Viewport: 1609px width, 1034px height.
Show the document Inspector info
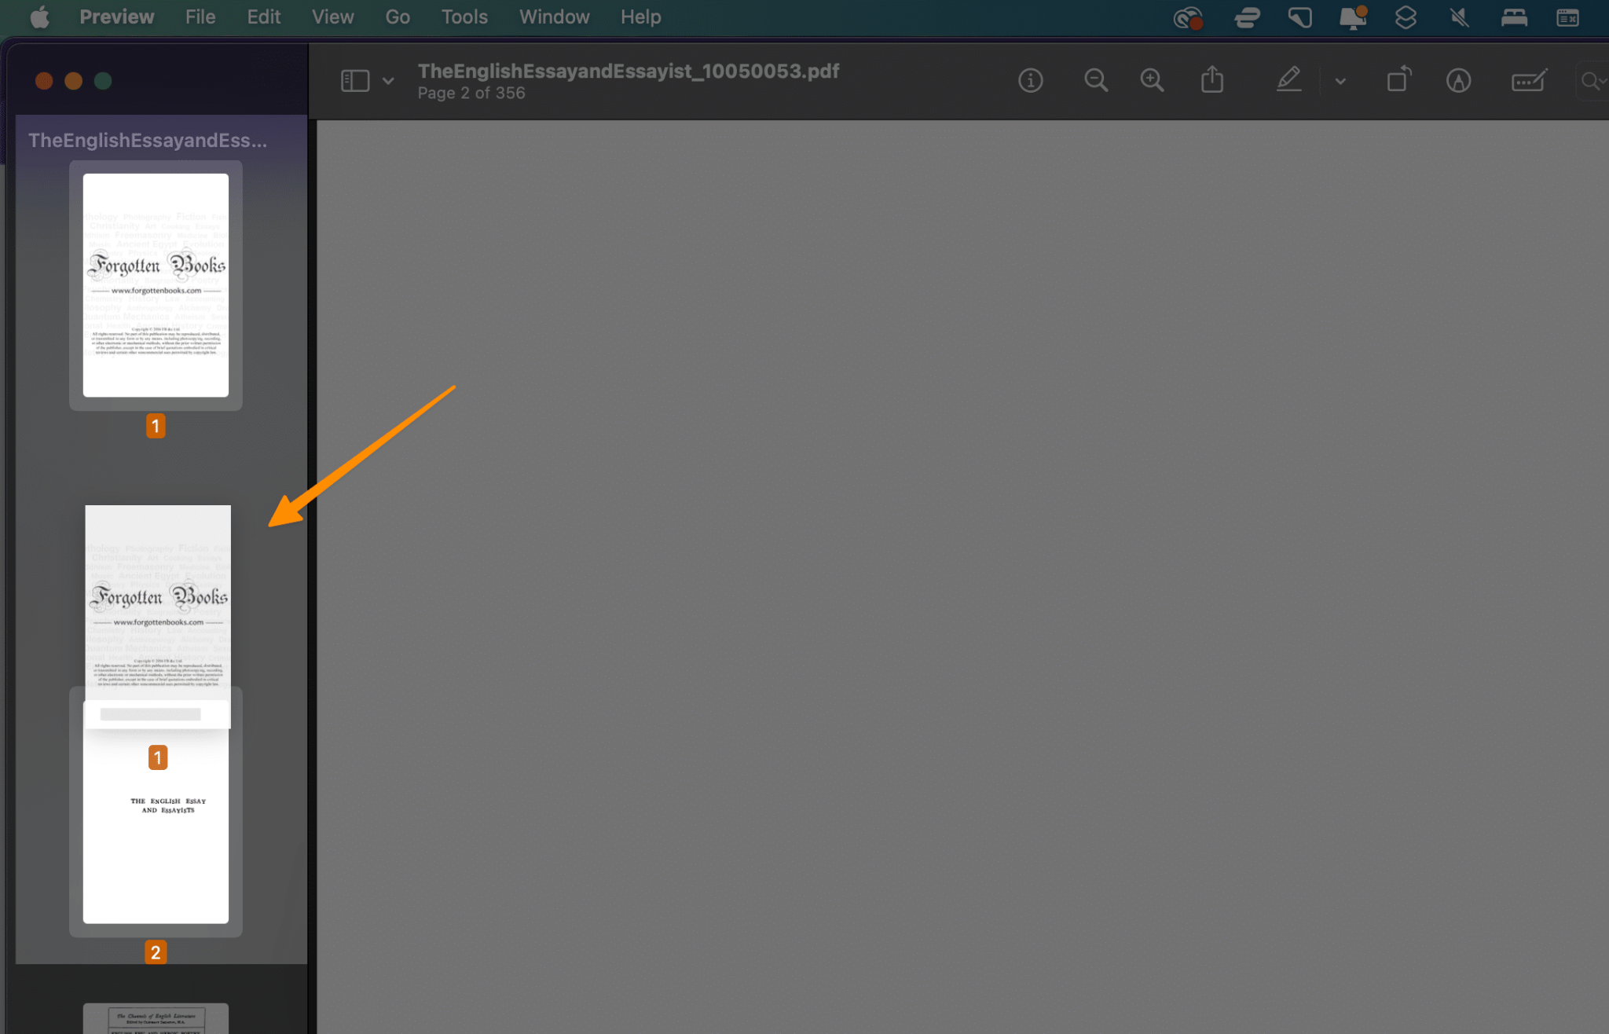tap(1031, 80)
